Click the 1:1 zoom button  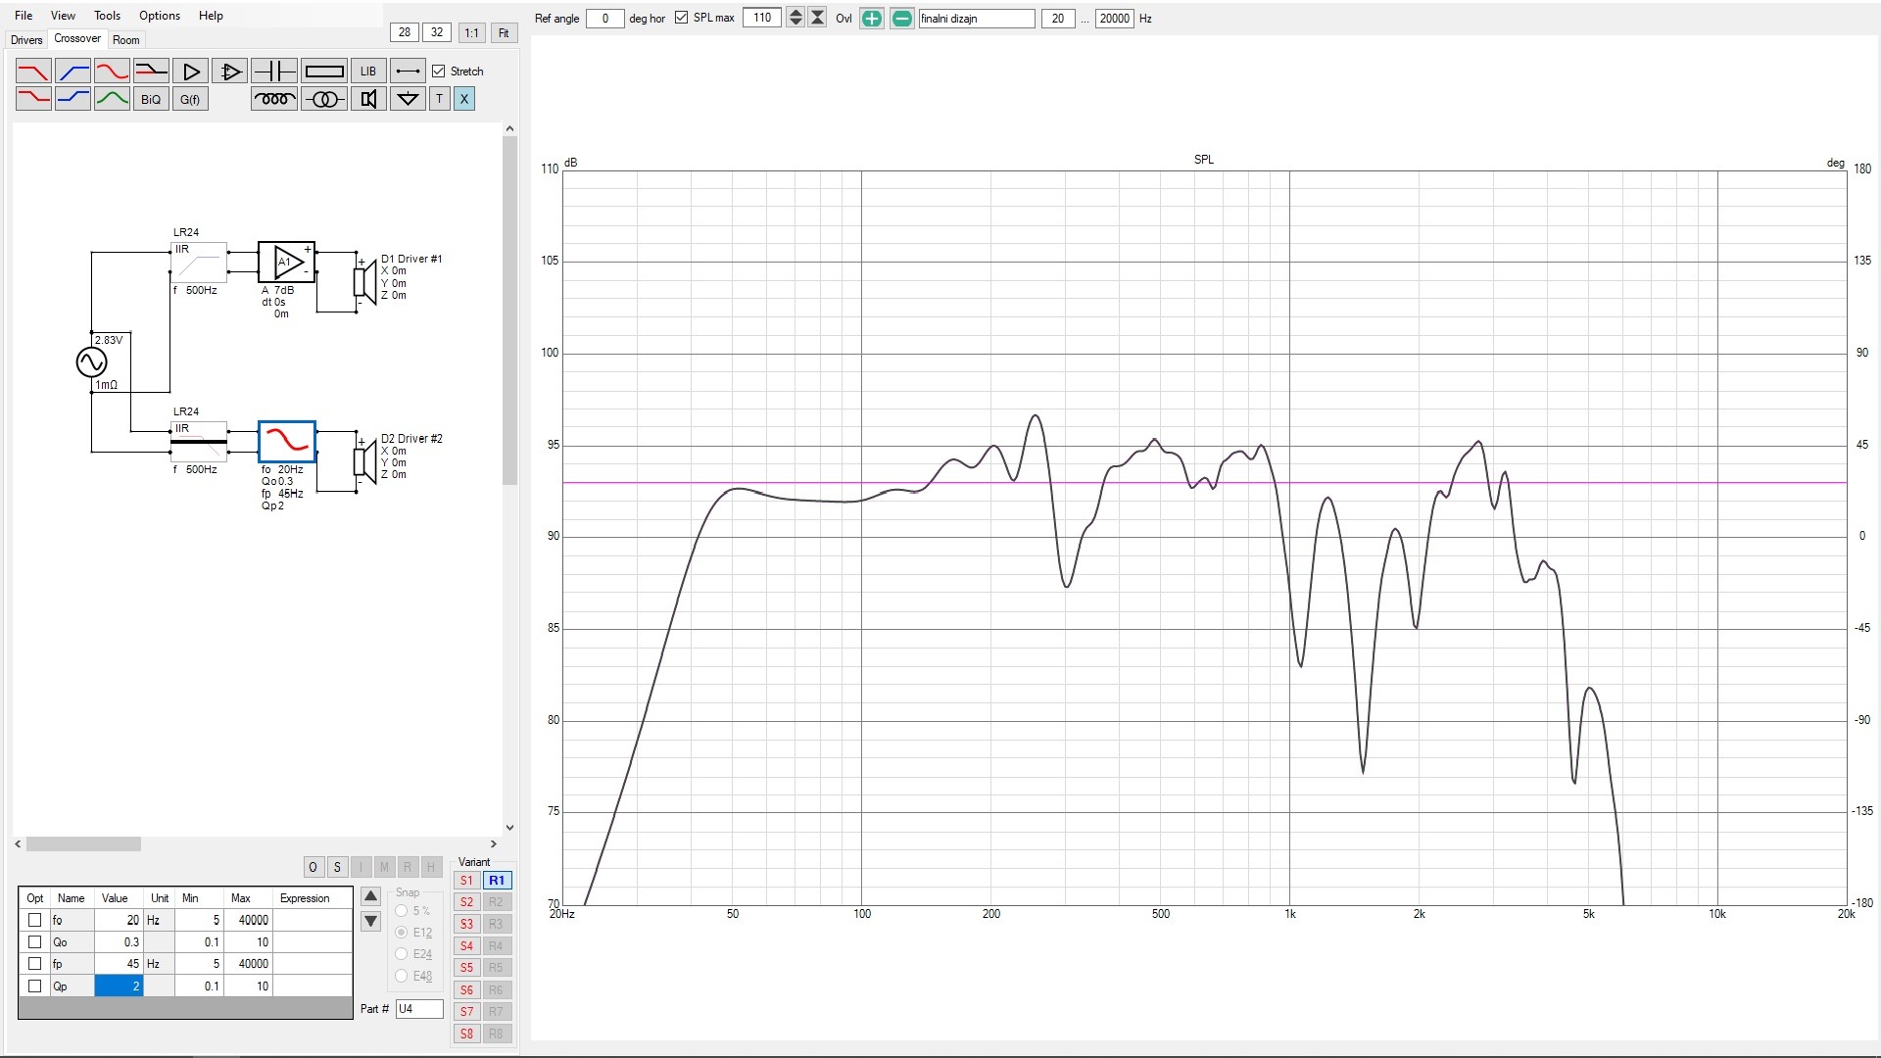click(x=471, y=32)
